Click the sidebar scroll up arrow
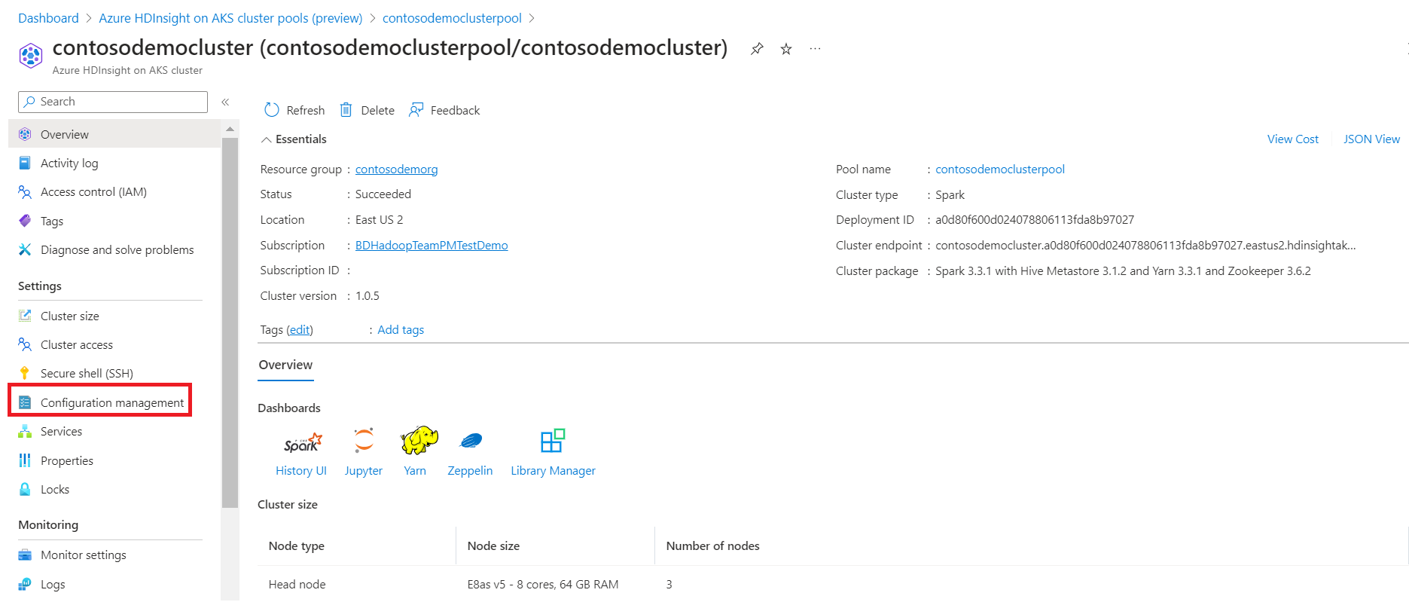Viewport: 1409px width, 602px height. click(x=230, y=130)
